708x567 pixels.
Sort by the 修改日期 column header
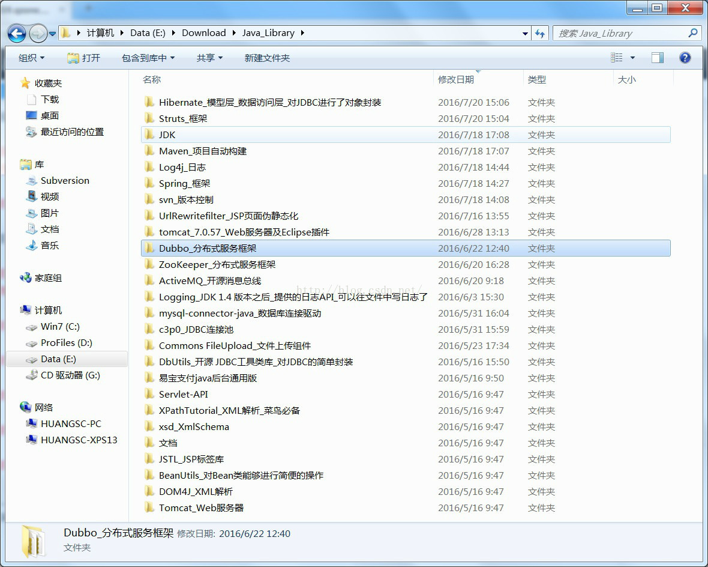[x=456, y=79]
